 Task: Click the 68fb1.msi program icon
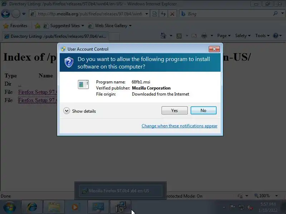(x=83, y=85)
